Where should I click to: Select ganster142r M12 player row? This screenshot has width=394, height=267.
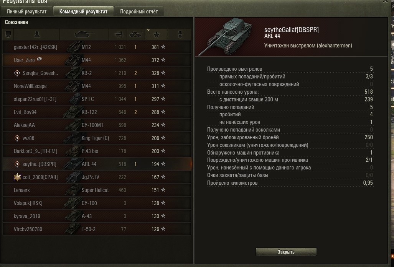pyautogui.click(x=97, y=47)
